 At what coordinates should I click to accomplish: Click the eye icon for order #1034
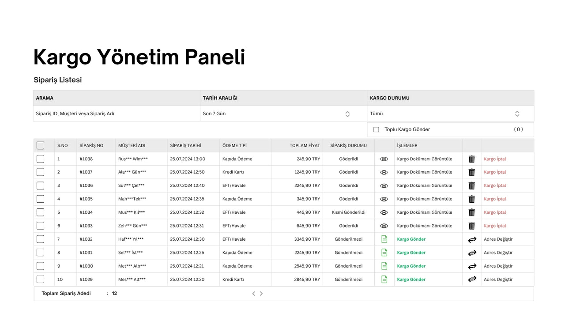point(384,212)
